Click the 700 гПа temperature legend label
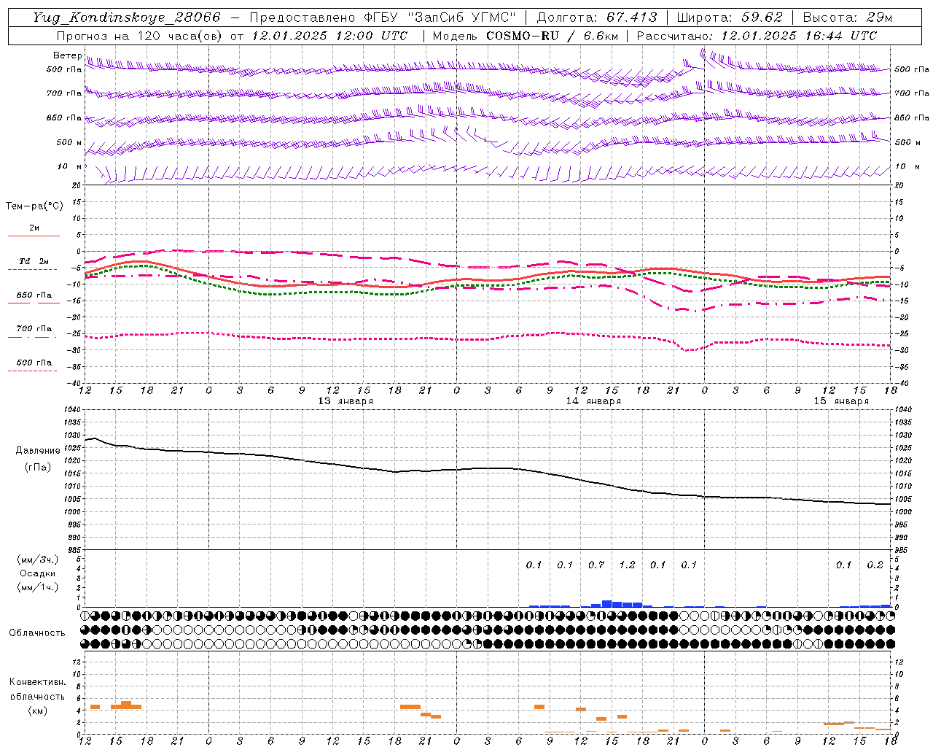933x747 pixels. point(34,329)
